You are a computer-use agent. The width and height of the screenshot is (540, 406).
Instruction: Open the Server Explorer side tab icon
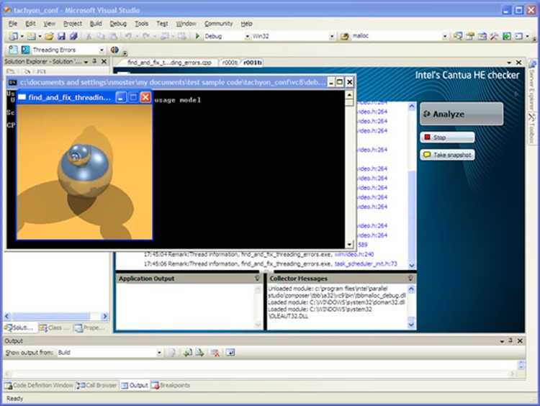click(532, 64)
